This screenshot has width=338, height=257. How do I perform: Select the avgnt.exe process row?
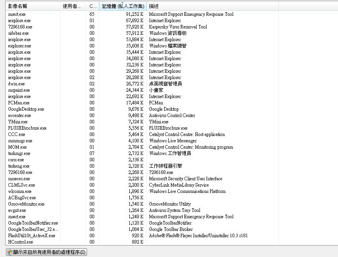coord(142,210)
